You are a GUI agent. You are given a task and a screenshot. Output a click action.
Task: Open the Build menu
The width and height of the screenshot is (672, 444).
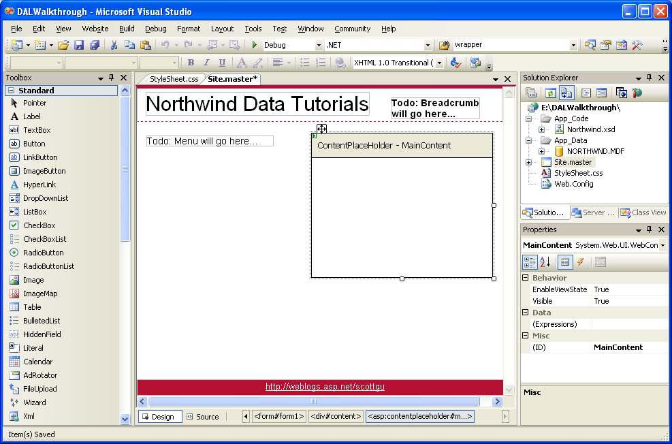click(127, 29)
